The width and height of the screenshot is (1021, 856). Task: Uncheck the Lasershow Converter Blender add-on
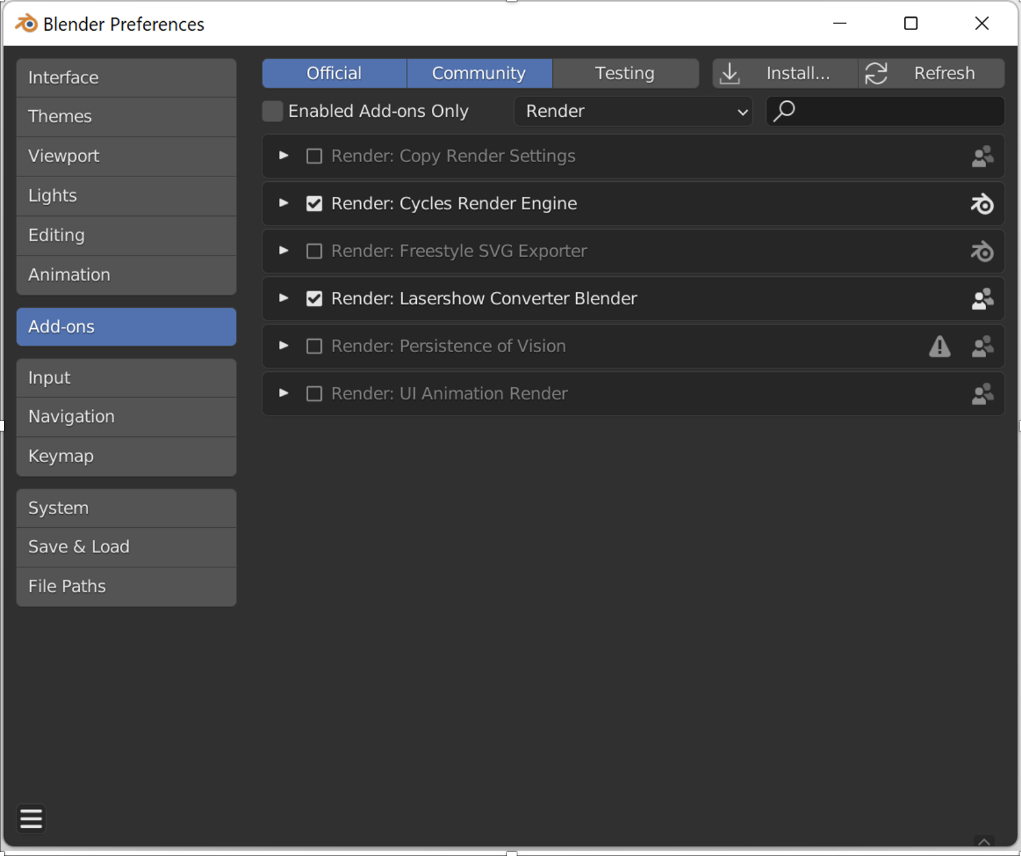pos(314,299)
